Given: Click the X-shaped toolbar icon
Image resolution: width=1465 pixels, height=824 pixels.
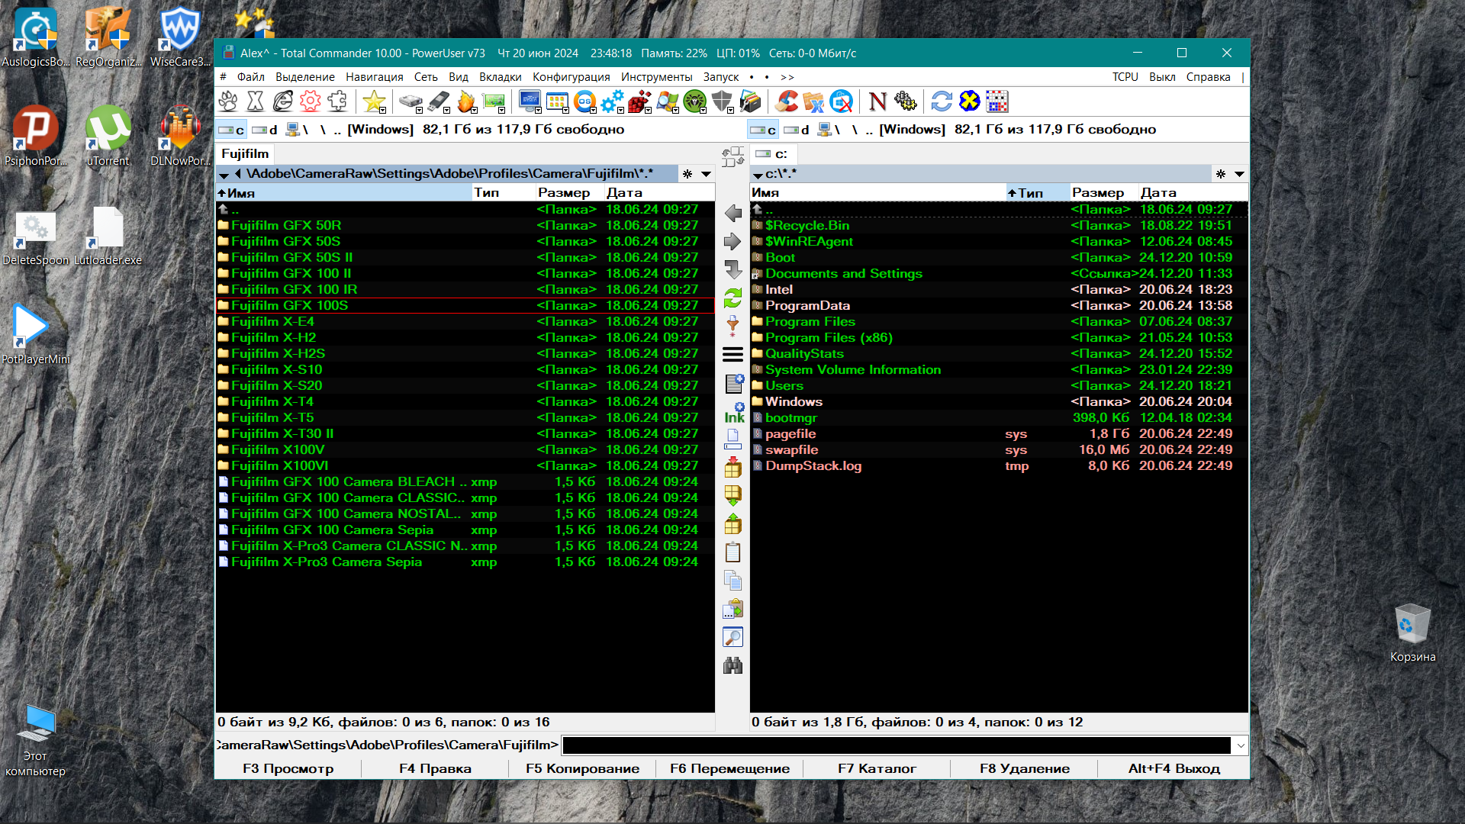Looking at the screenshot, I should point(256,101).
